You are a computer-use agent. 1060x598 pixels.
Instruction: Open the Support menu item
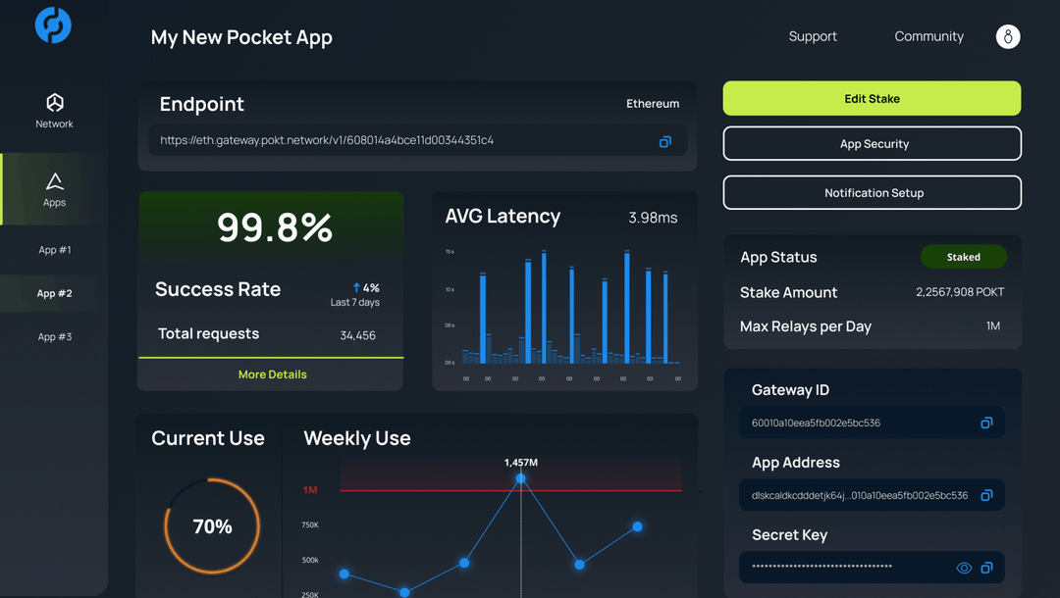pos(813,36)
